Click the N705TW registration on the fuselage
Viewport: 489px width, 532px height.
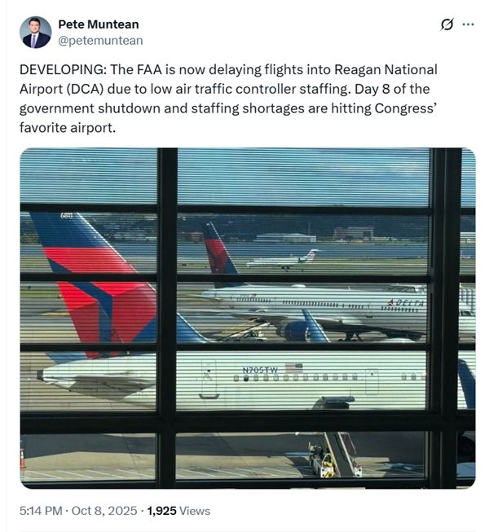point(260,371)
